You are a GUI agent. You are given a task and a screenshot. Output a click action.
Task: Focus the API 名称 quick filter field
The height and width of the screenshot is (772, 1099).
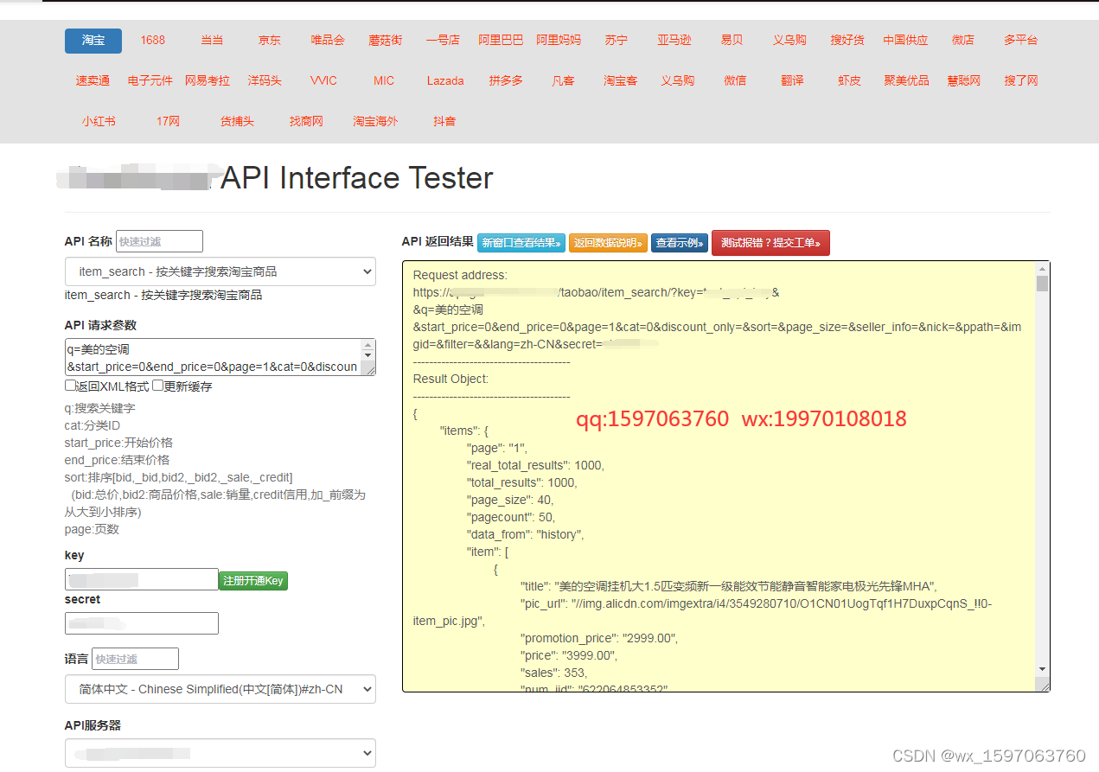pos(159,241)
